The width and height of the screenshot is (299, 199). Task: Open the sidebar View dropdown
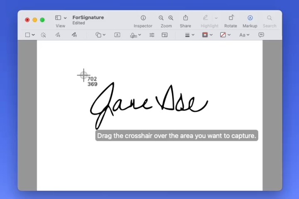tap(61, 18)
